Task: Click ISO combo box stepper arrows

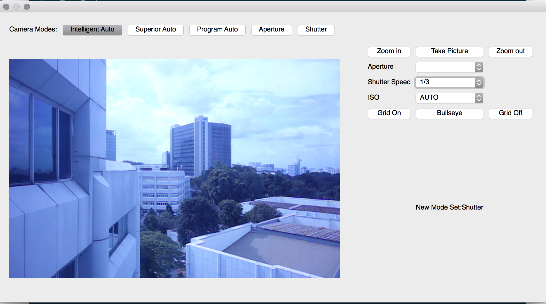Action: coord(479,98)
